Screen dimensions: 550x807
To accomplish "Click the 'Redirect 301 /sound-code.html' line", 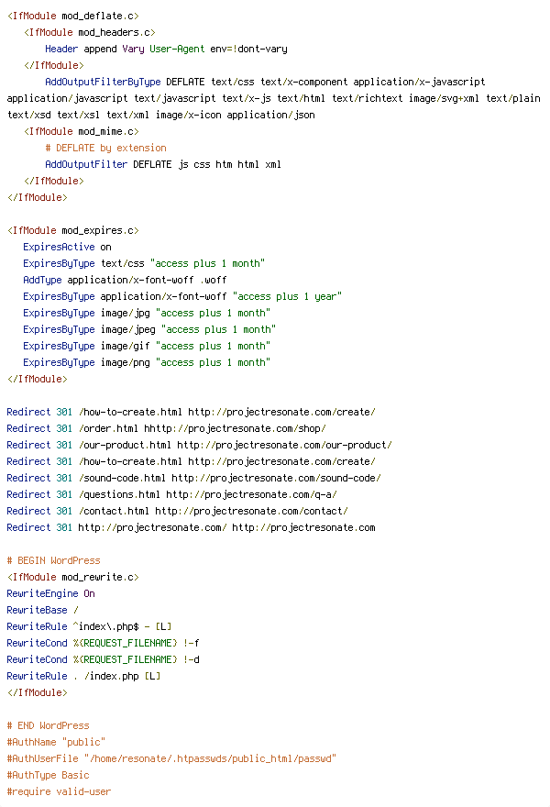I will tap(193, 478).
